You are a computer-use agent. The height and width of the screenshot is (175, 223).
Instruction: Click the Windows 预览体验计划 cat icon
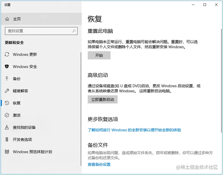7,152
